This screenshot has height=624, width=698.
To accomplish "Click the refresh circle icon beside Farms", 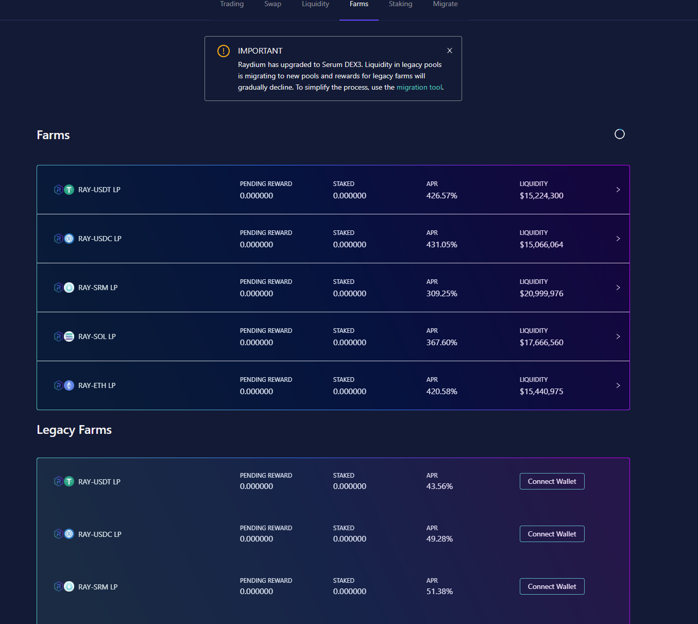I will coord(620,134).
